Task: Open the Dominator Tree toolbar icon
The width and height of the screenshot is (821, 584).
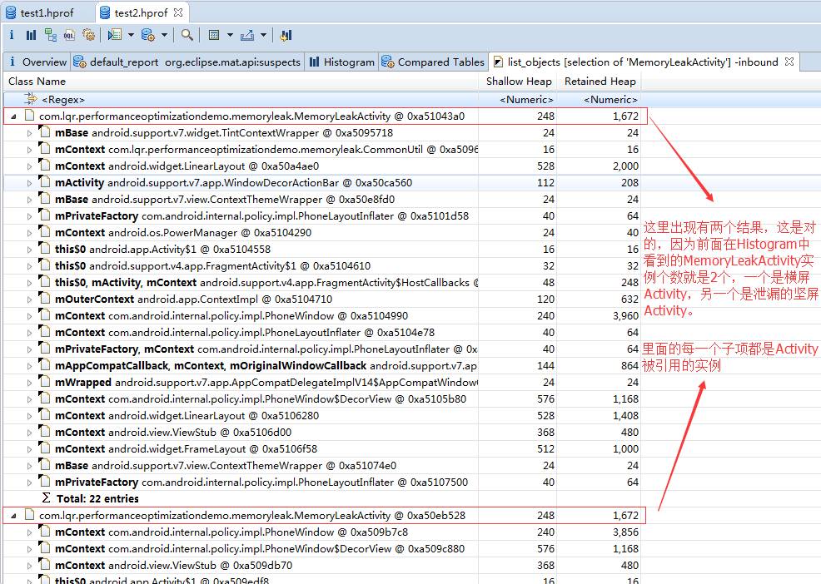Action: [51, 35]
